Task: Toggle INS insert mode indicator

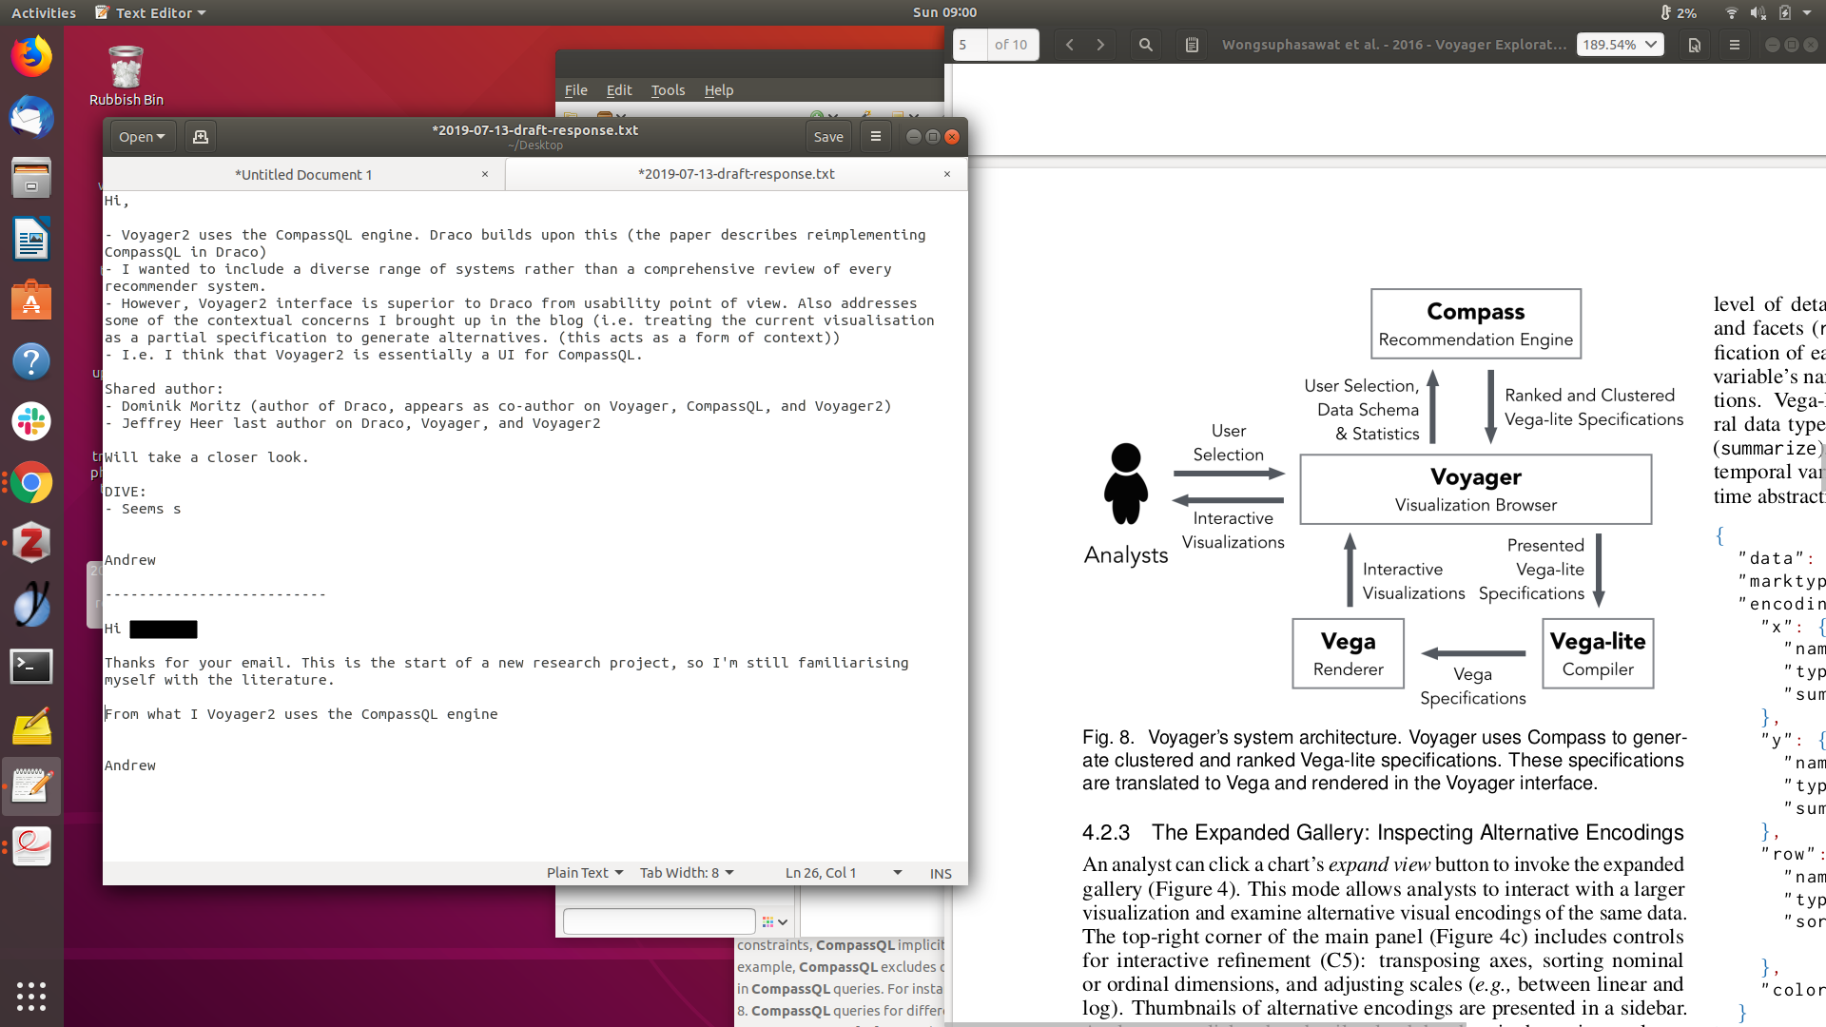Action: pyautogui.click(x=940, y=873)
